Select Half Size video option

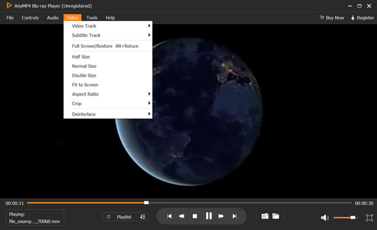[x=108, y=57]
